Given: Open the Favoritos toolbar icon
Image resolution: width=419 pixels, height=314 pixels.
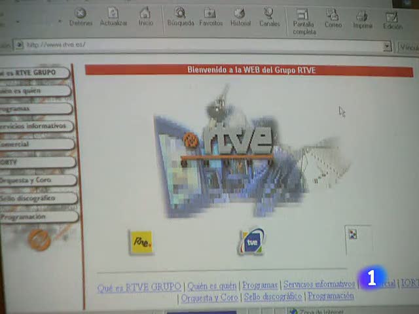Looking at the screenshot, I should (211, 16).
